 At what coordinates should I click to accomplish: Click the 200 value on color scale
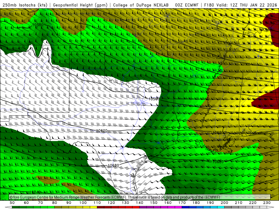pos(224,203)
